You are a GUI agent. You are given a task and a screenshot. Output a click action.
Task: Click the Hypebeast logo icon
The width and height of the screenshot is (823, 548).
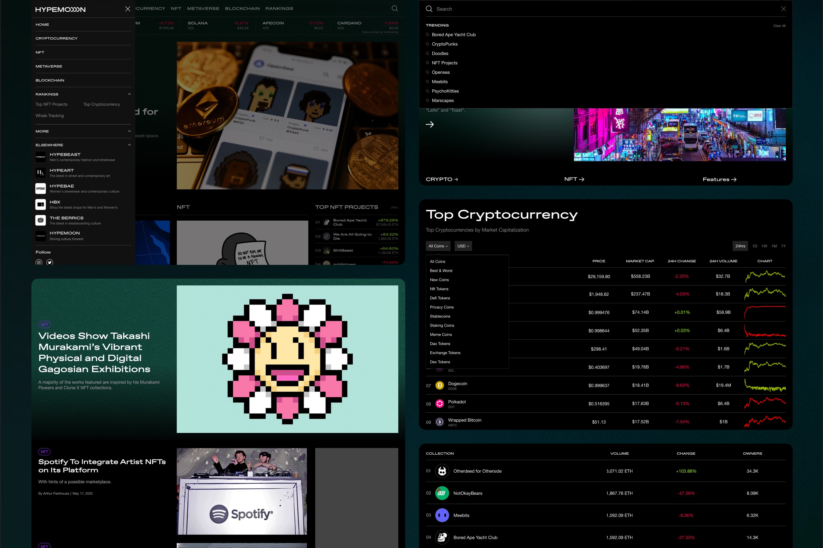pyautogui.click(x=41, y=157)
